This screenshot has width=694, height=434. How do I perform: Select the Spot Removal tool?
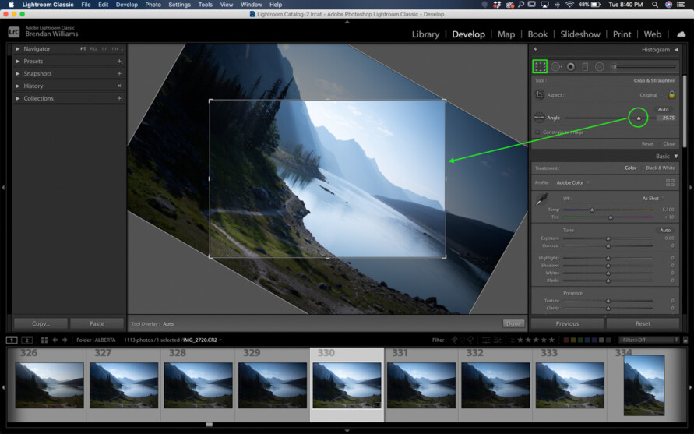pos(556,67)
